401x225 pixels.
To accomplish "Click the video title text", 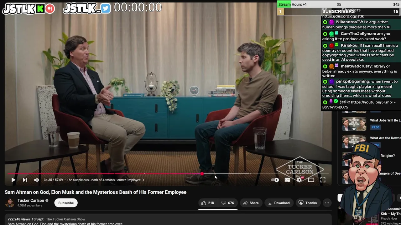I will click(x=96, y=192).
